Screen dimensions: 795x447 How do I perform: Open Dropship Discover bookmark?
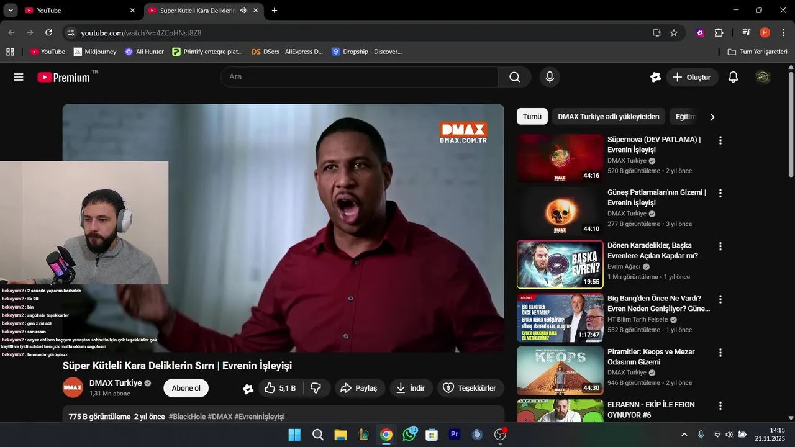366,52
